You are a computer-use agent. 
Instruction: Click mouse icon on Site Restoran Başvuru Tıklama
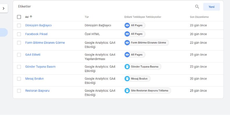point(127,91)
